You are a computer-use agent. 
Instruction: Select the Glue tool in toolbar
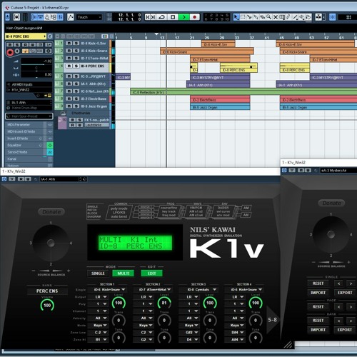(x=256, y=17)
